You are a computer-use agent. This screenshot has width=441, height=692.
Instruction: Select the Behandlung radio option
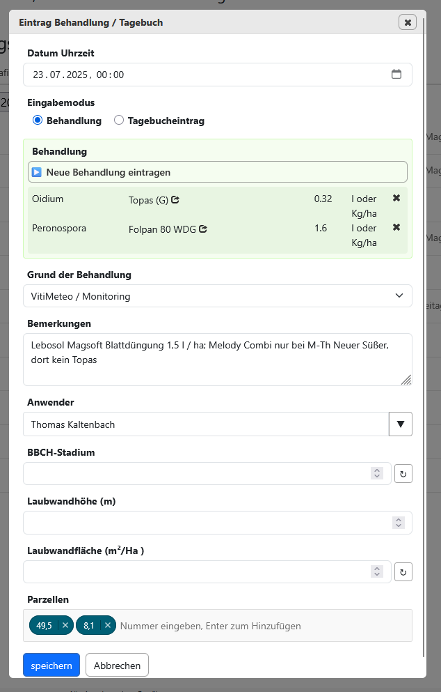[38, 121]
